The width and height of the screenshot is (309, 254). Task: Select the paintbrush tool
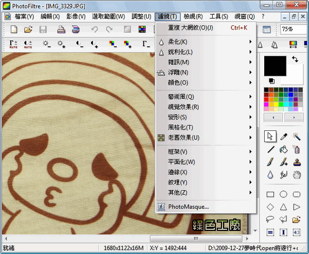click(270, 162)
